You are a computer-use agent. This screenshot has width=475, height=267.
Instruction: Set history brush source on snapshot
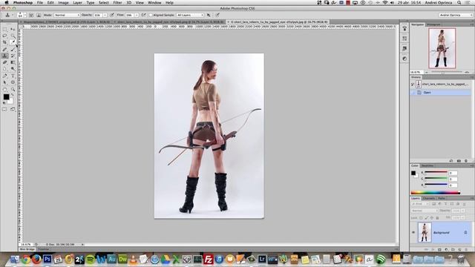[413, 84]
